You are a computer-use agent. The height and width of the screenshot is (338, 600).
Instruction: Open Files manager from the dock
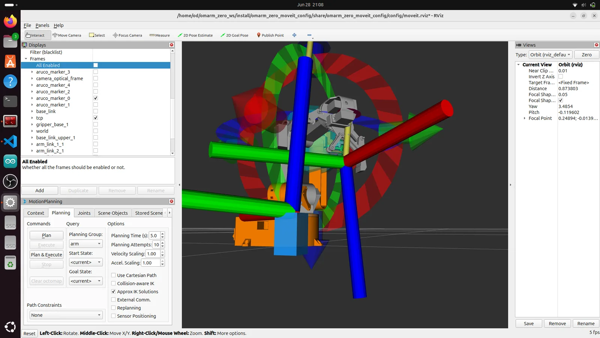tap(10, 41)
